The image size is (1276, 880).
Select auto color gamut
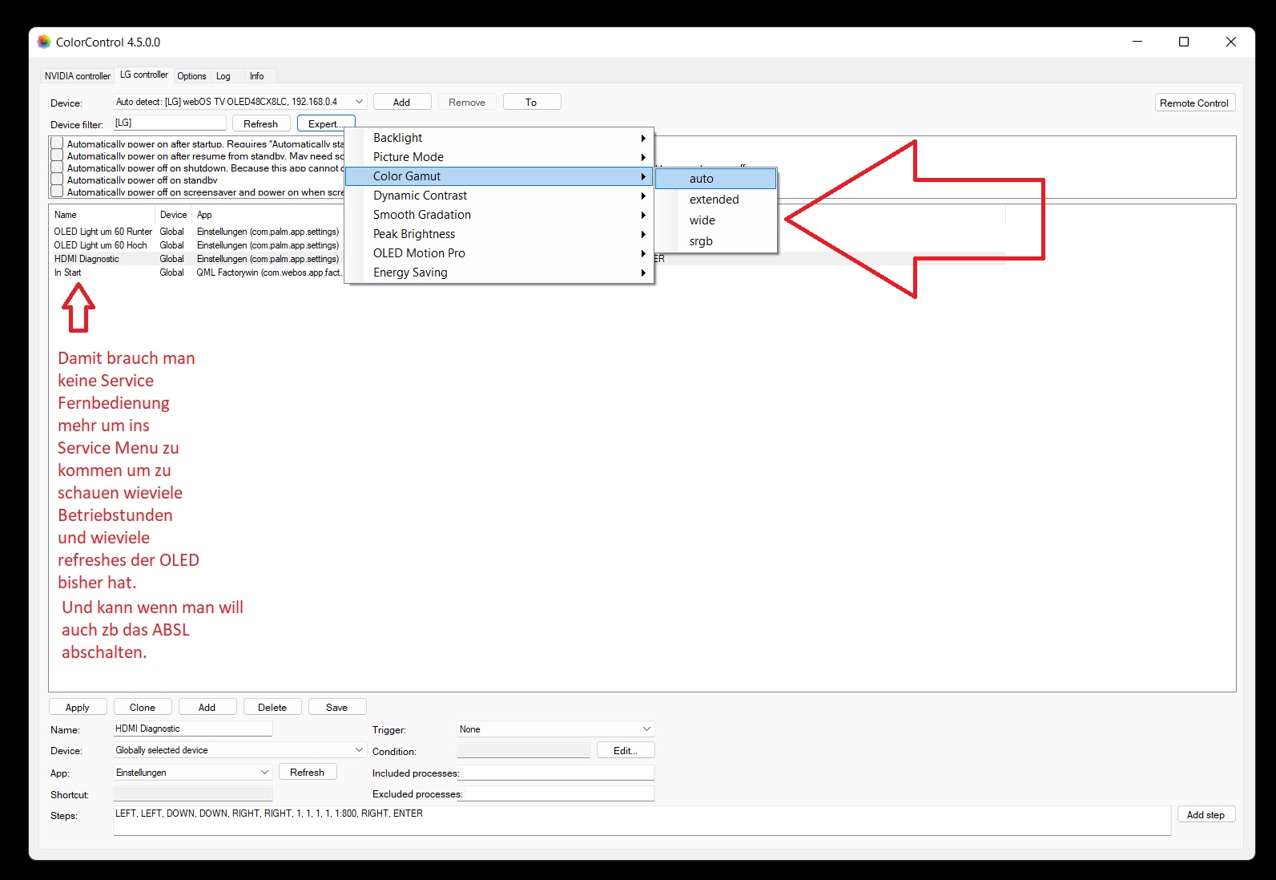[716, 179]
